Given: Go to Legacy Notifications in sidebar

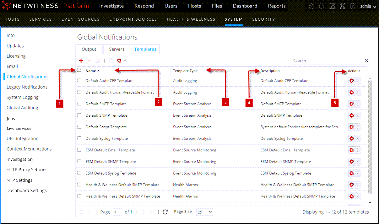Looking at the screenshot, I should pos(27,87).
